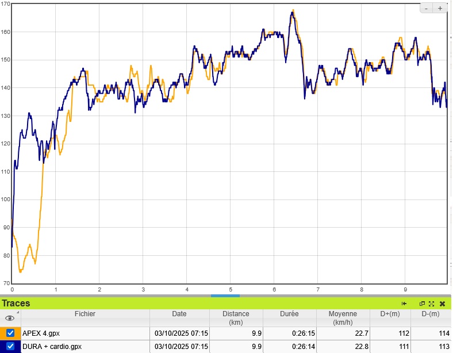Expand the Traces panel to fullscreen

431,304
